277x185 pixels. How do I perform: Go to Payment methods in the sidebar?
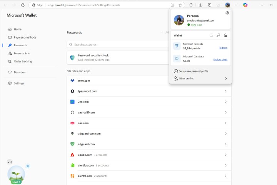click(25, 37)
